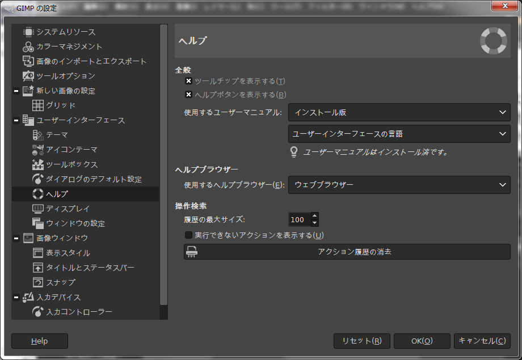Change the 使用するヘルプブラウザー selection
Screen dimensions: 522x360
399,185
